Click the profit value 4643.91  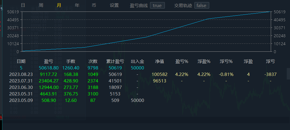pyautogui.click(x=49, y=94)
